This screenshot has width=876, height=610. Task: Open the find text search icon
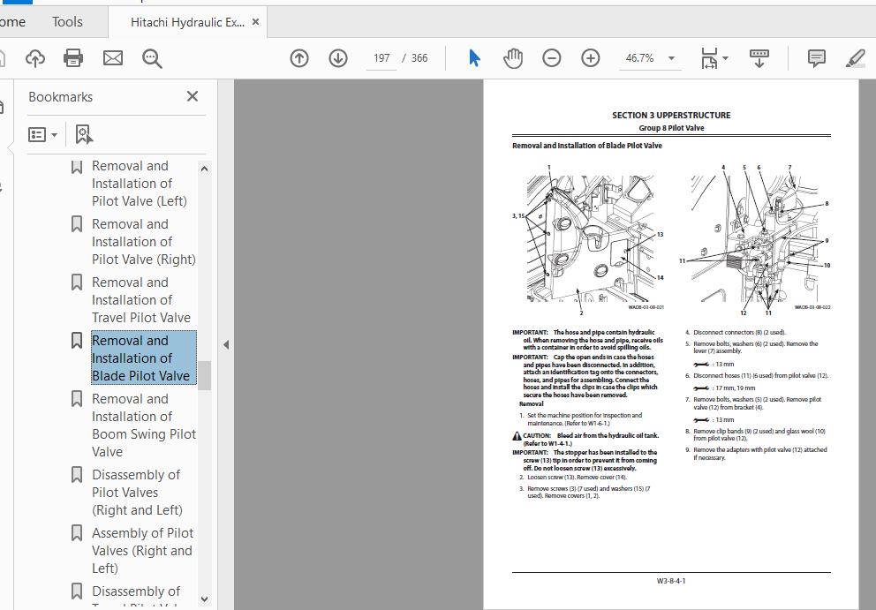click(152, 58)
